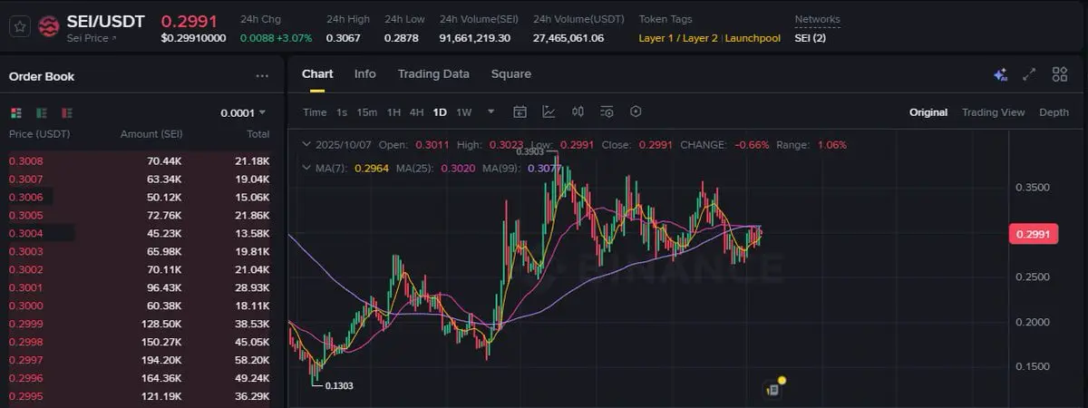Select the 0.3004 ask price row
The image size is (1088, 408).
click(140, 233)
